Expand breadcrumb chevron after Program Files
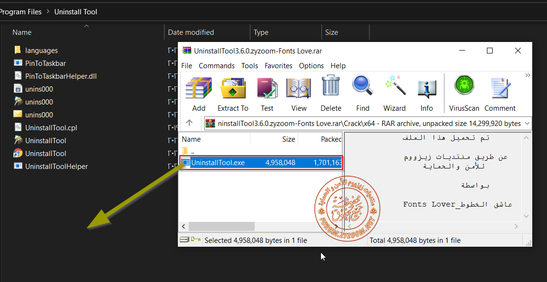This screenshot has width=547, height=282. [x=48, y=12]
